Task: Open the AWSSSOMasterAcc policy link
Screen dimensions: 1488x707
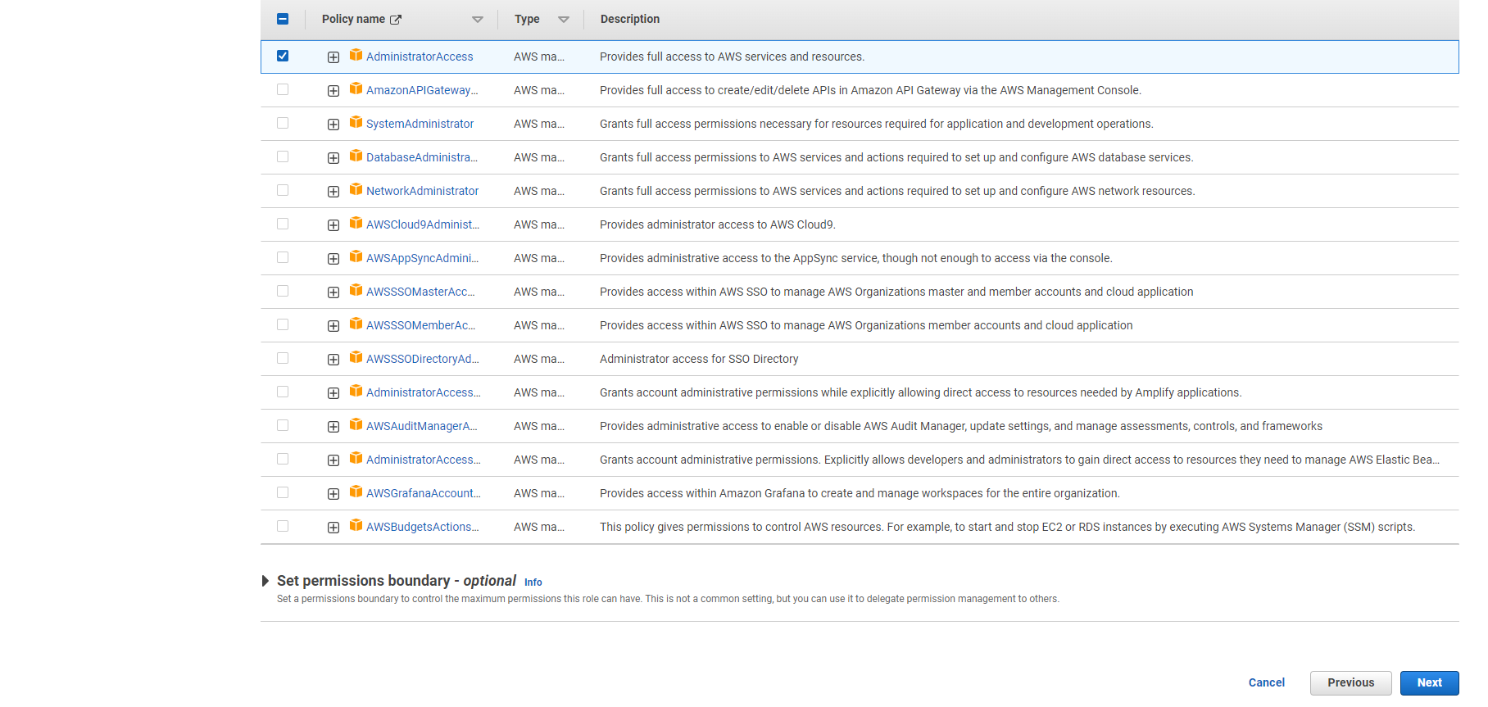Action: point(420,292)
